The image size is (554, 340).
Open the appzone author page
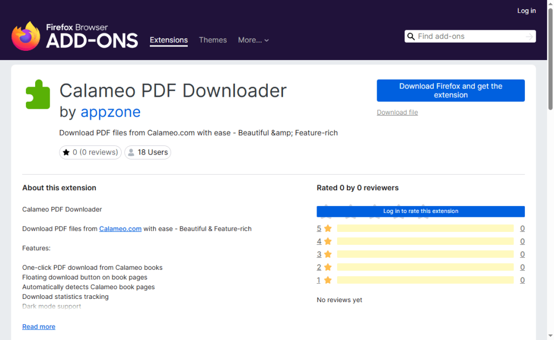[x=110, y=112]
